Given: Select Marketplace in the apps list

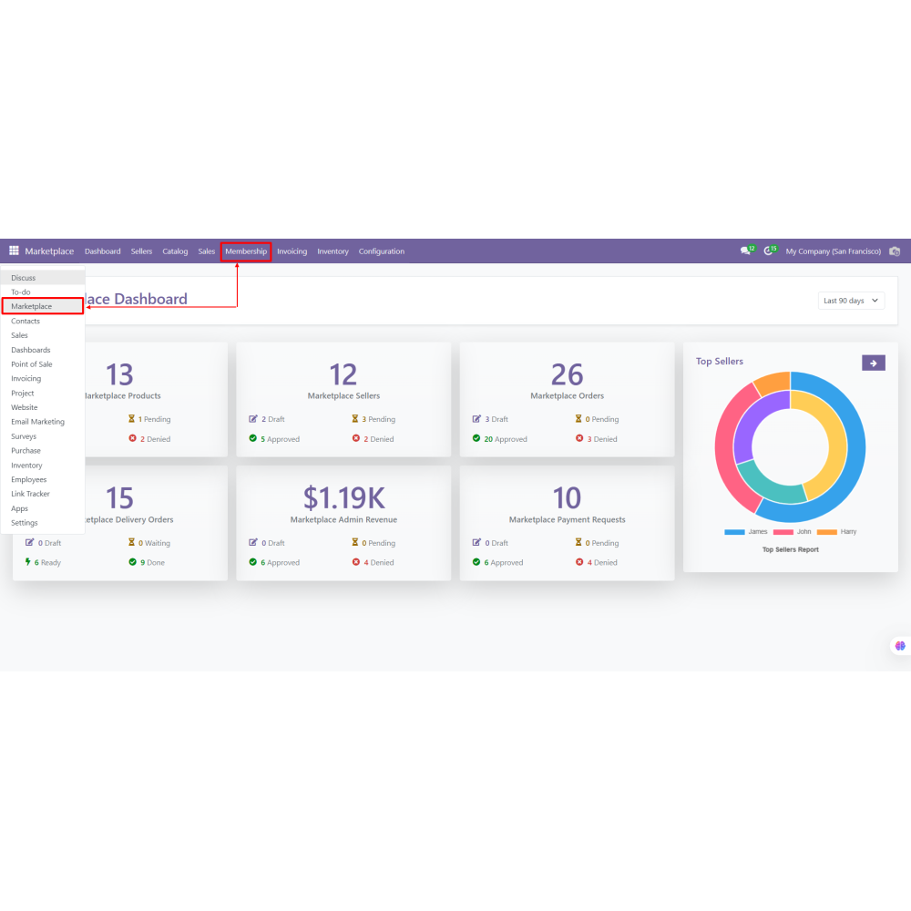Looking at the screenshot, I should (x=32, y=307).
